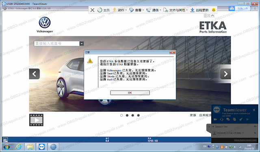Open chat in TeamViewer panel
Screen dimensions: 260x152
[228, 119]
